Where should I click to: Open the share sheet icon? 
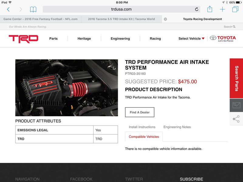pos(210,9)
